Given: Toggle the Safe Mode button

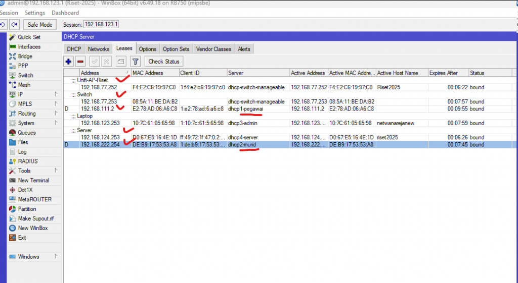Looking at the screenshot, I should point(40,25).
